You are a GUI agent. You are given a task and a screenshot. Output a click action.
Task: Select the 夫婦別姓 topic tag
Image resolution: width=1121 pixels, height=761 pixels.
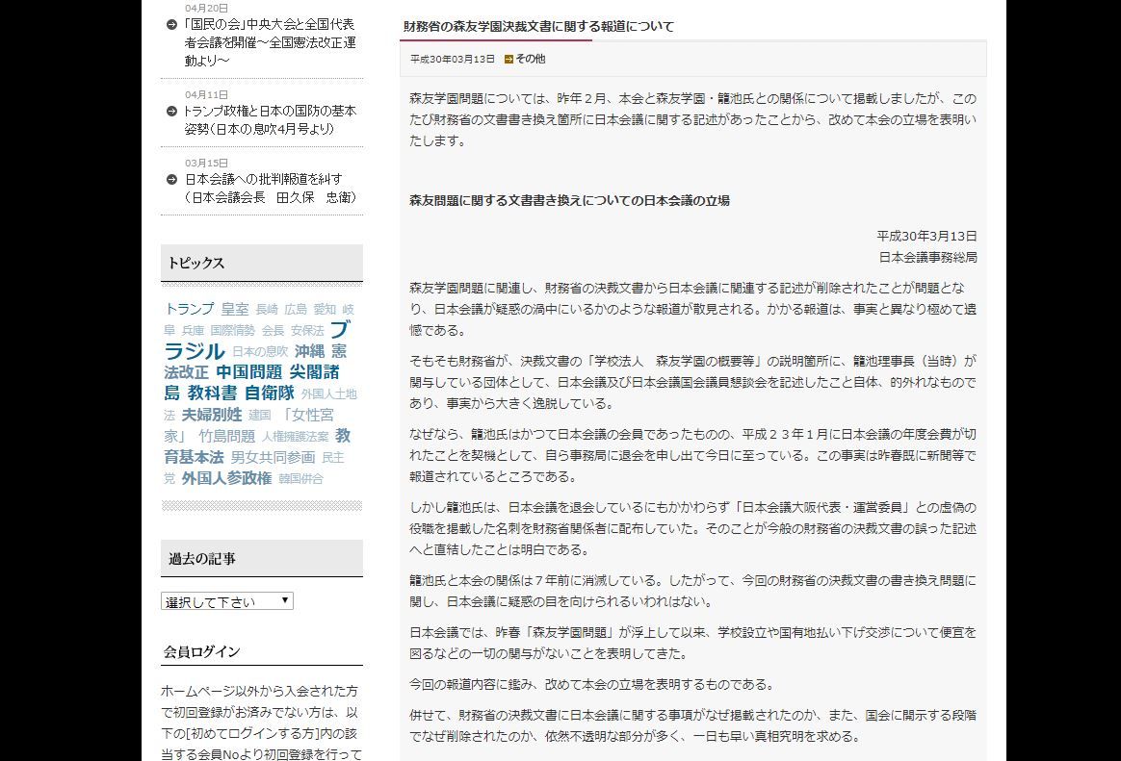click(212, 415)
